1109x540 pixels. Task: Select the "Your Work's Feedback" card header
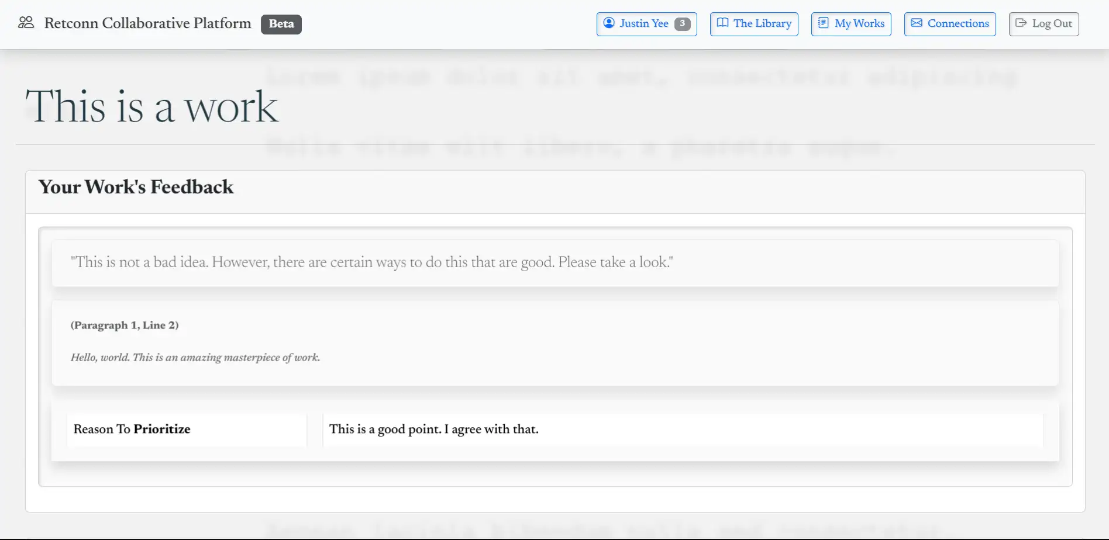pos(136,187)
